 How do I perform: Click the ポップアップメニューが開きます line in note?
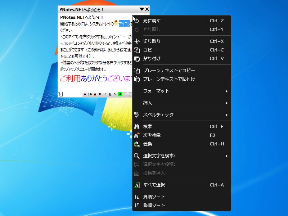coord(83,69)
